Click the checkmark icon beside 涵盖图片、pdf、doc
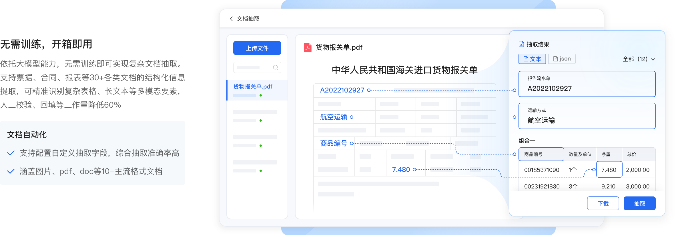Viewport: 678px width, 237px height. (x=11, y=171)
